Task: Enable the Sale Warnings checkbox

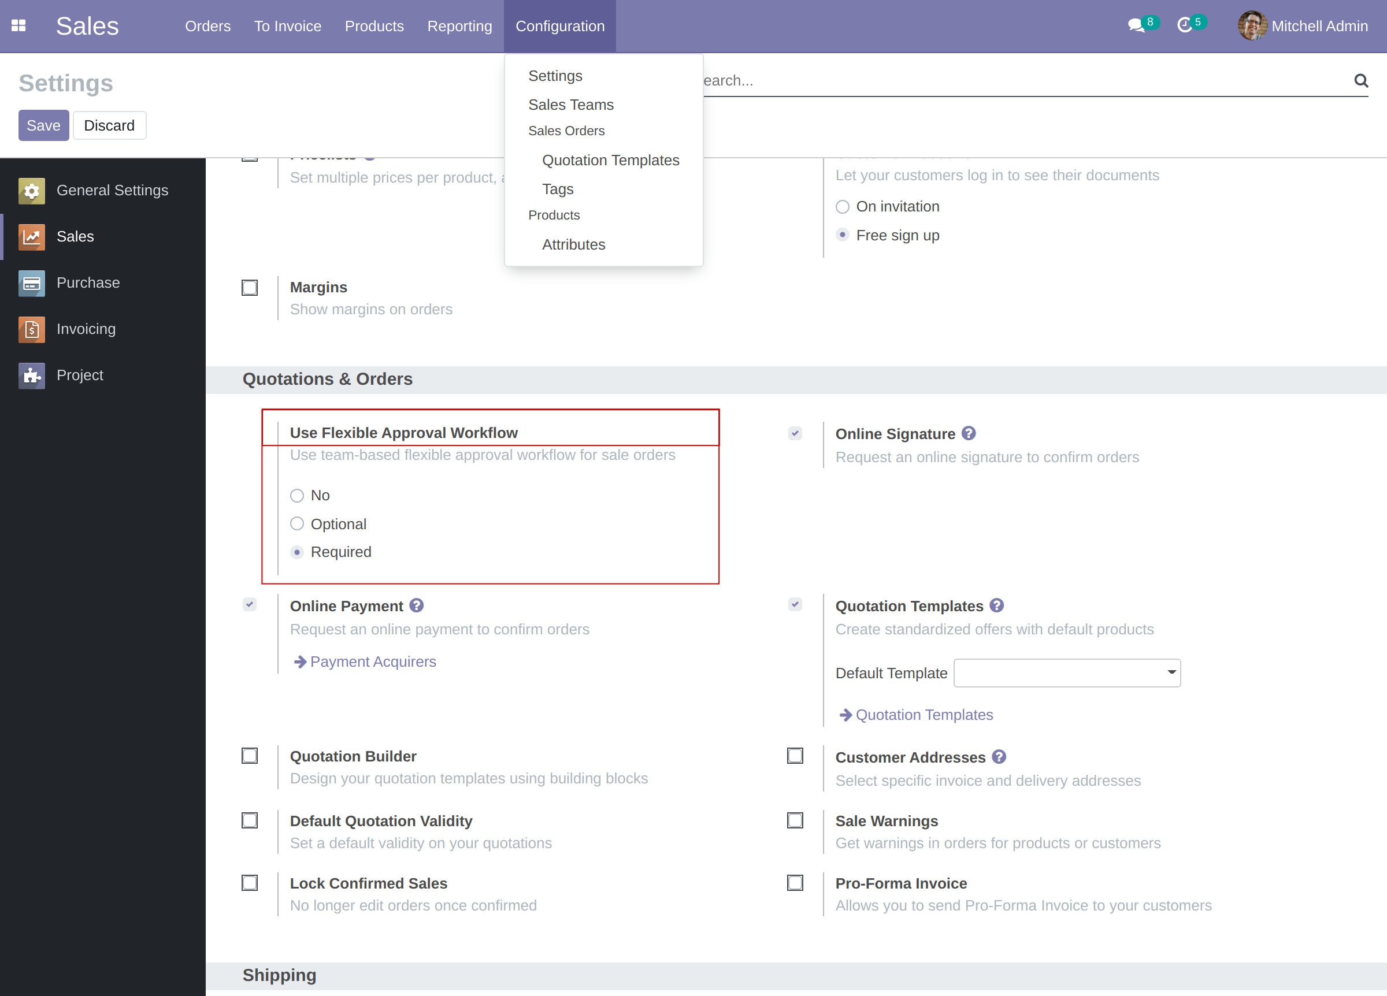Action: (x=795, y=820)
